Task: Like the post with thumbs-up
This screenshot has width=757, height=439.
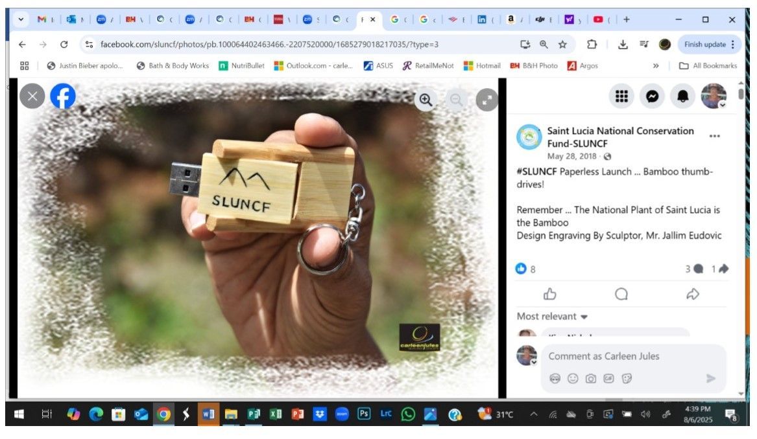Action: coord(550,294)
